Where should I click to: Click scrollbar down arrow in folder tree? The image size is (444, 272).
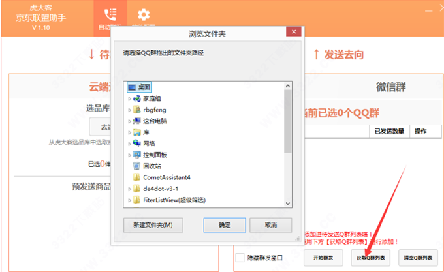pyautogui.click(x=288, y=204)
